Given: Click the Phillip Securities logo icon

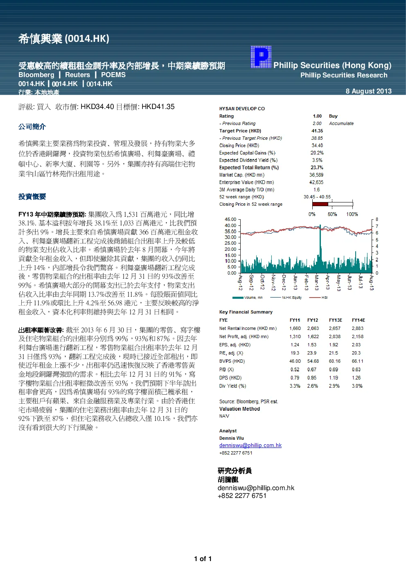Looking at the screenshot, I should pyautogui.click(x=261, y=57).
